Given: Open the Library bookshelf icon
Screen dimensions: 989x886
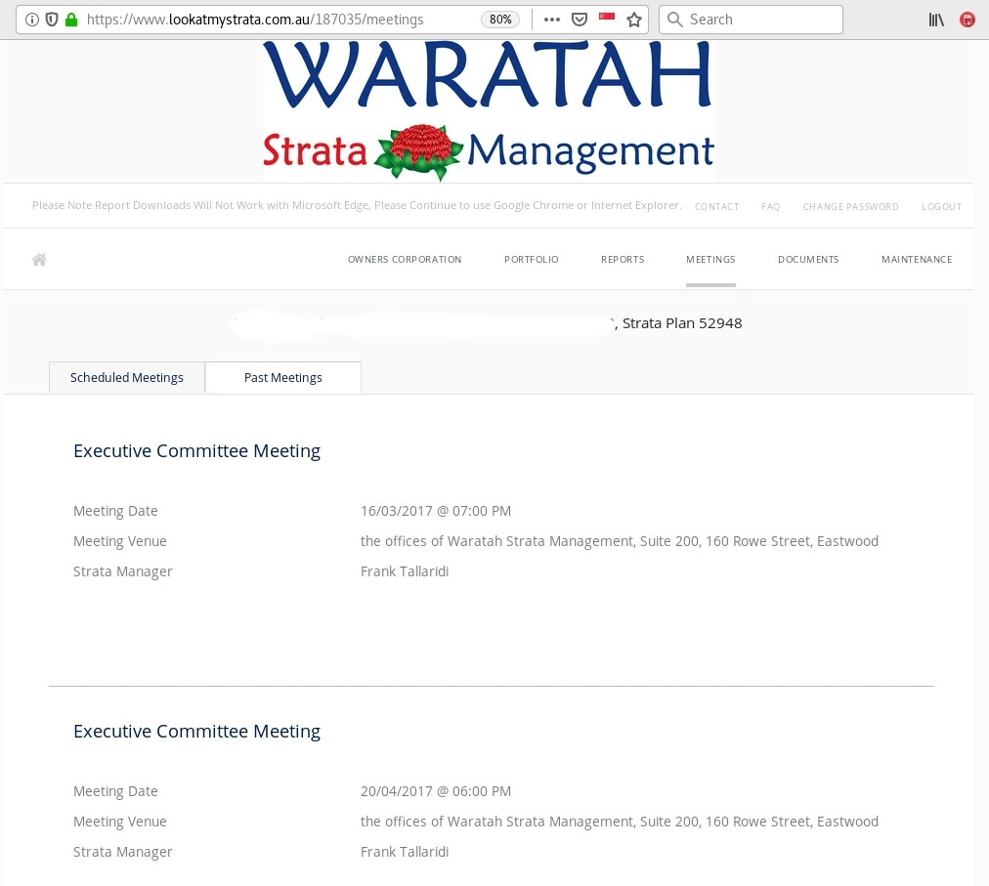Looking at the screenshot, I should (936, 20).
